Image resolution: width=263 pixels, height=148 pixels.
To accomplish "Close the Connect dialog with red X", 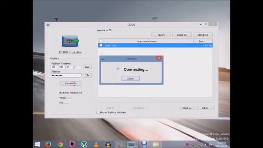I will pos(159,58).
